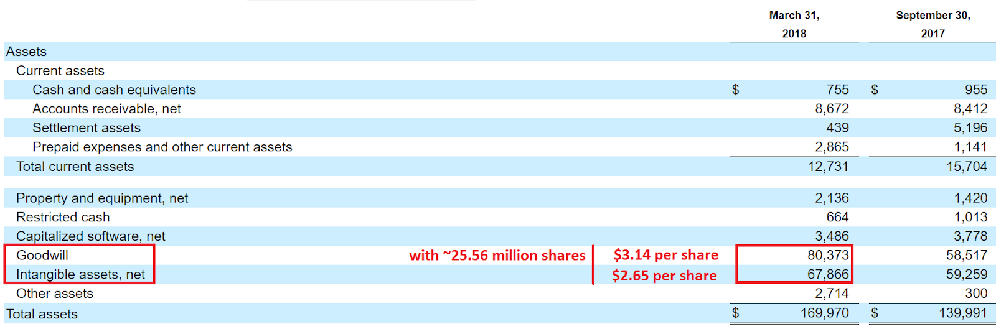996x329 pixels.
Task: Click the 'September 30, 2017' column header
Action: point(933,24)
